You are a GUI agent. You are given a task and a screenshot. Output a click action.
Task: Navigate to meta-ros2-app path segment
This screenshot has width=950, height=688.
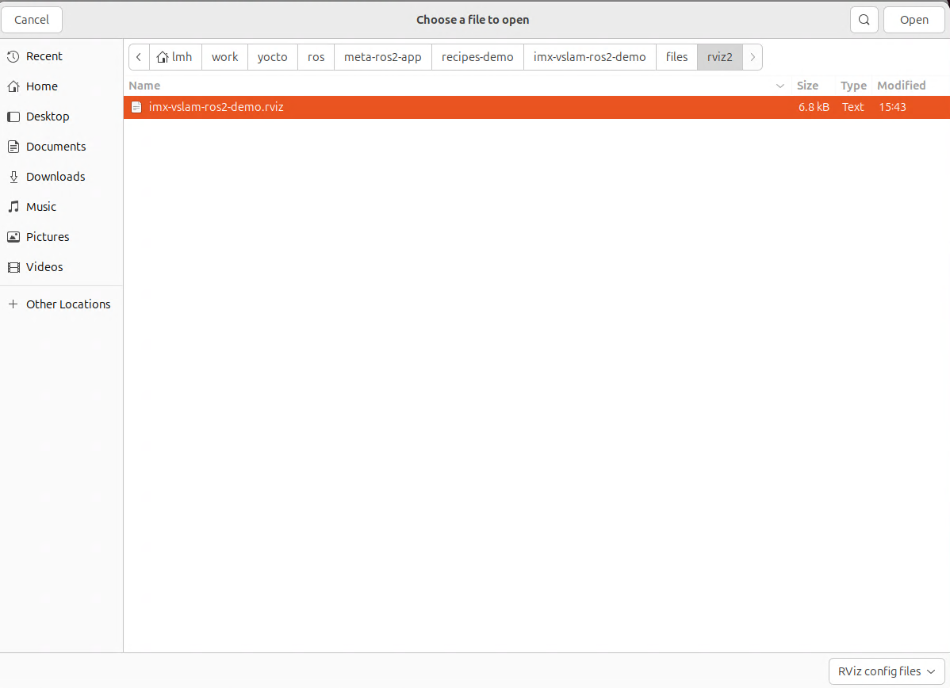pos(382,57)
